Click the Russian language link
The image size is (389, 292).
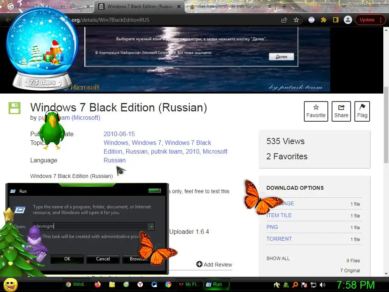(115, 160)
